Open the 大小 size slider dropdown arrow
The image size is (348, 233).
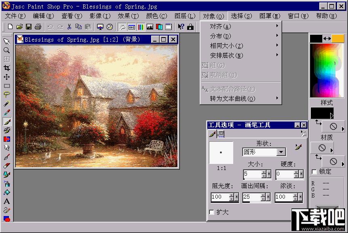click(269, 174)
